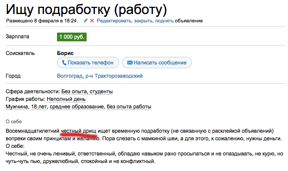288x171 pixels.
Task: Click the 'График работы:' label
Action: (25, 99)
